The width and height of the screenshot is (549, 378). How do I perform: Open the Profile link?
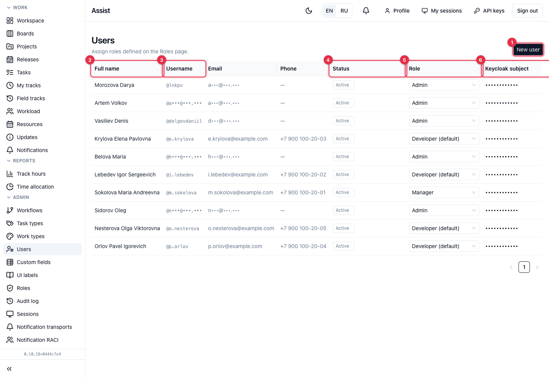click(397, 11)
